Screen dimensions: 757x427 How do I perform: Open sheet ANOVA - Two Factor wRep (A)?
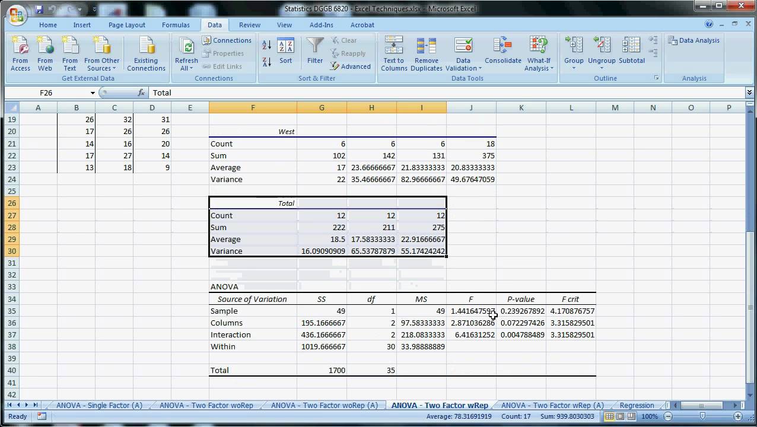[552, 406]
